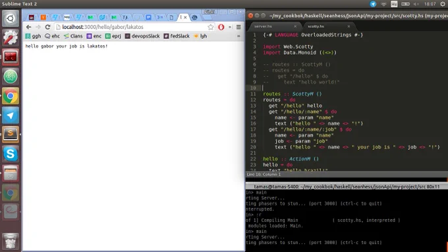Expand the extension dropdown arrow beside Opera icon
The width and height of the screenshot is (448, 252).
(x=230, y=27)
